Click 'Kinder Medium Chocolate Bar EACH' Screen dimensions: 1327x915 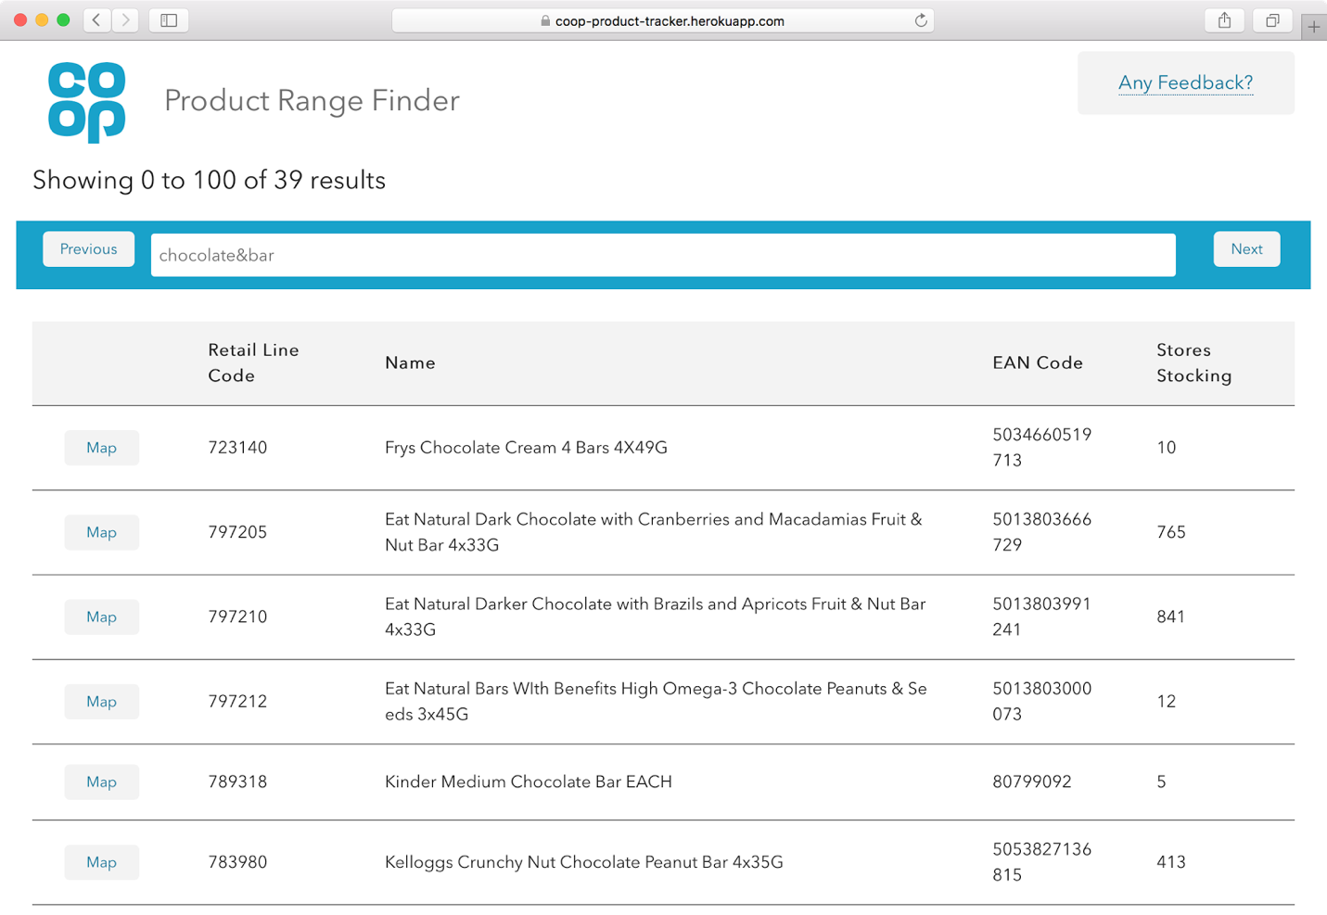tap(529, 782)
